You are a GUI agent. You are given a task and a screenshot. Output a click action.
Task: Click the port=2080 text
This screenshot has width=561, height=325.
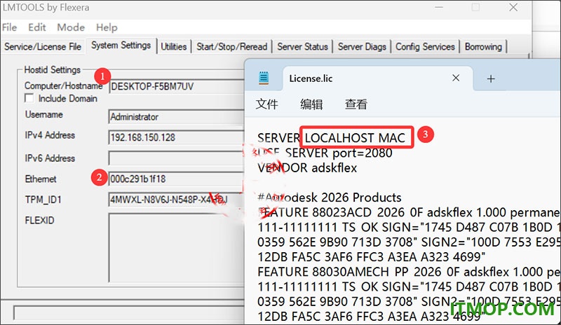tap(362, 153)
